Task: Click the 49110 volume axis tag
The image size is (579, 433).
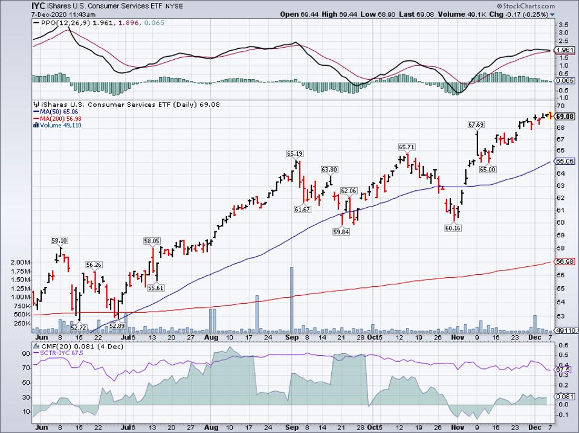Action: point(565,330)
